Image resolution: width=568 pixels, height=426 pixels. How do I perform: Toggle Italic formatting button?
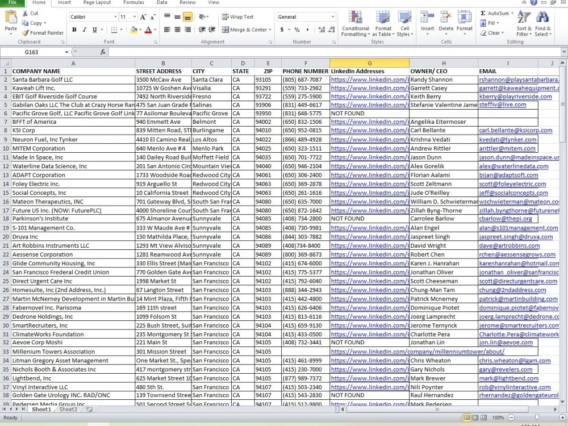[x=85, y=30]
